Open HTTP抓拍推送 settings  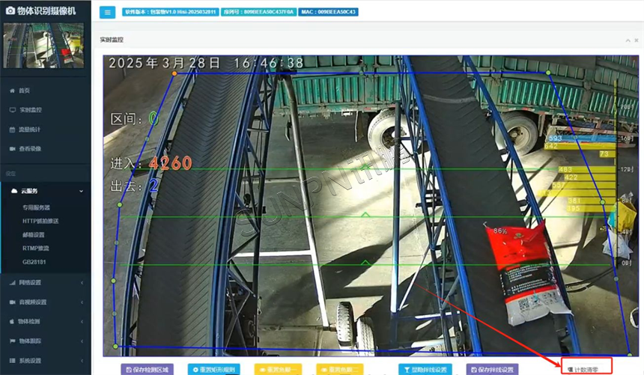[42, 221]
